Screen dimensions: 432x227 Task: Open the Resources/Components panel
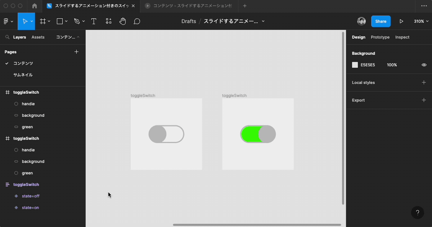[108, 21]
